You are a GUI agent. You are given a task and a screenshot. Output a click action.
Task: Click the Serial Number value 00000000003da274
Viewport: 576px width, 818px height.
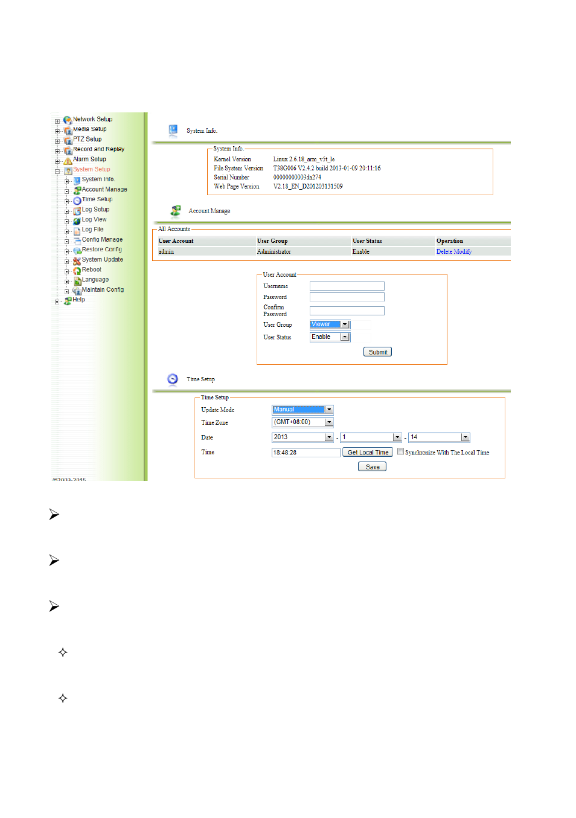pos(297,178)
